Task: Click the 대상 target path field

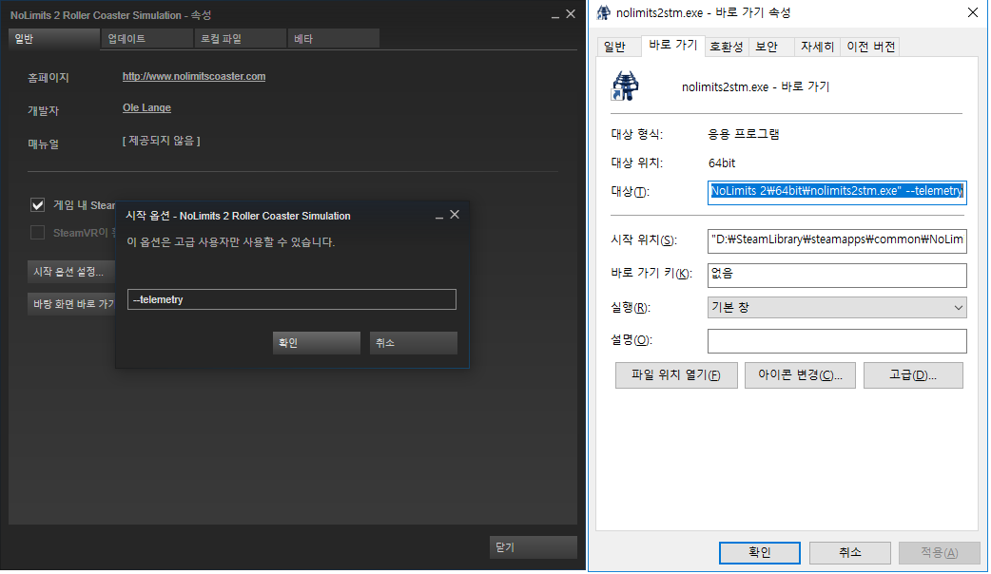Action: [x=837, y=192]
